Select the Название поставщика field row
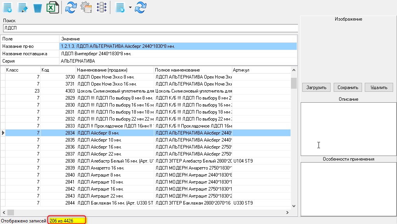The width and height of the screenshot is (397, 224). pos(30,54)
